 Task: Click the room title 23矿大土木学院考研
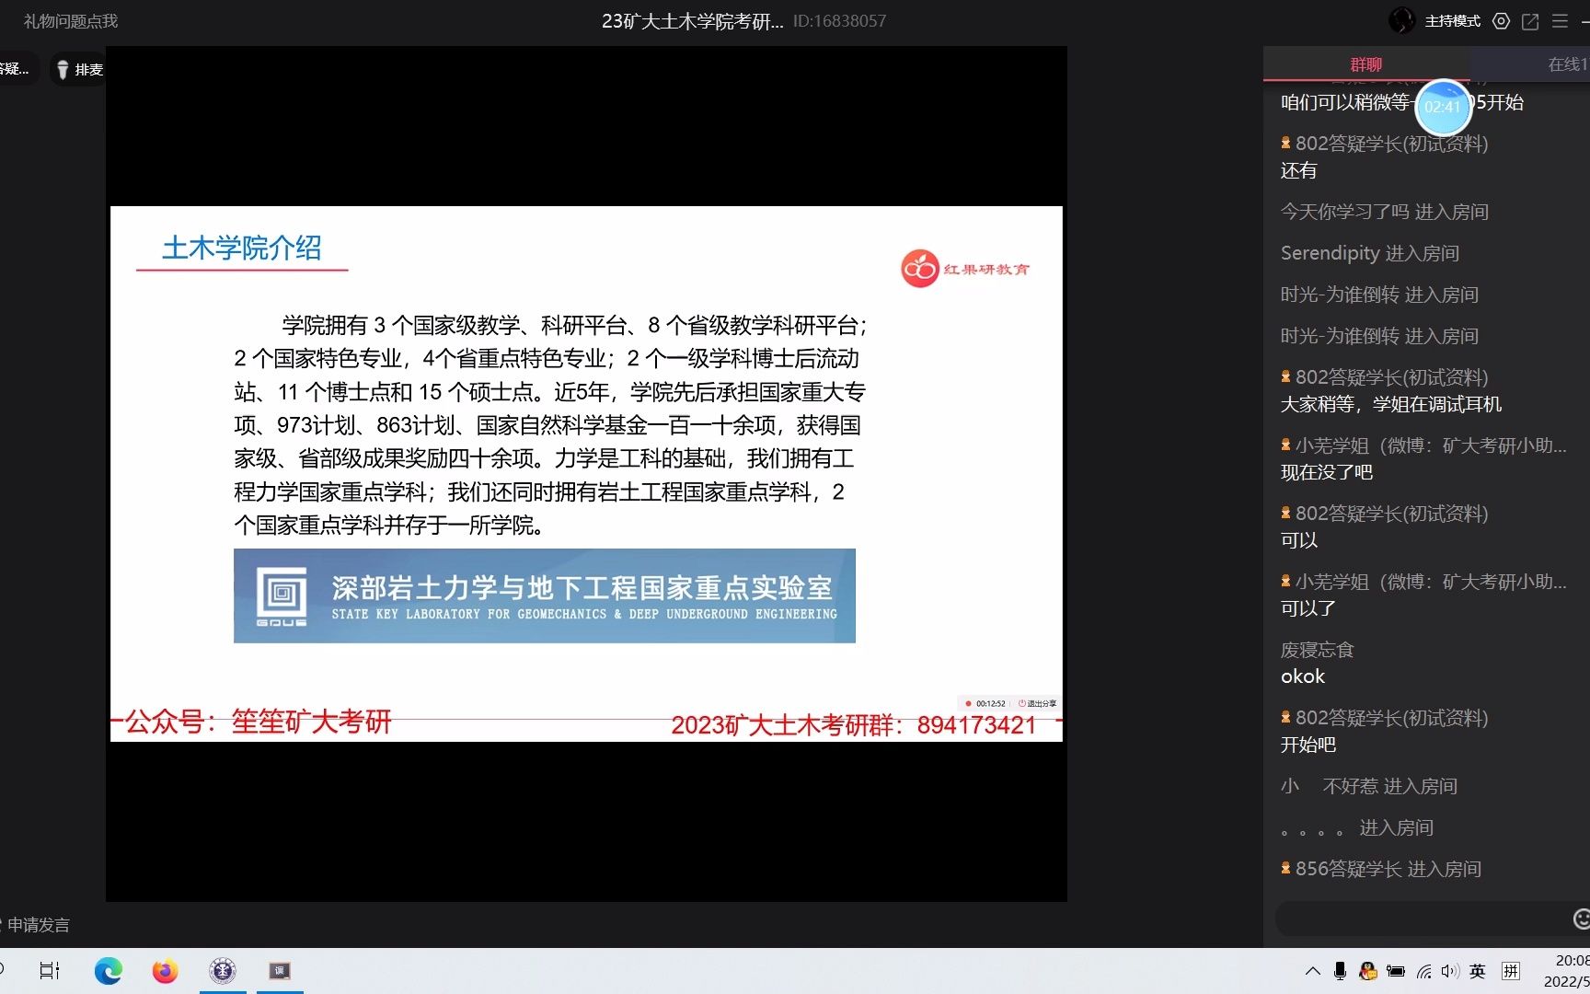692,21
